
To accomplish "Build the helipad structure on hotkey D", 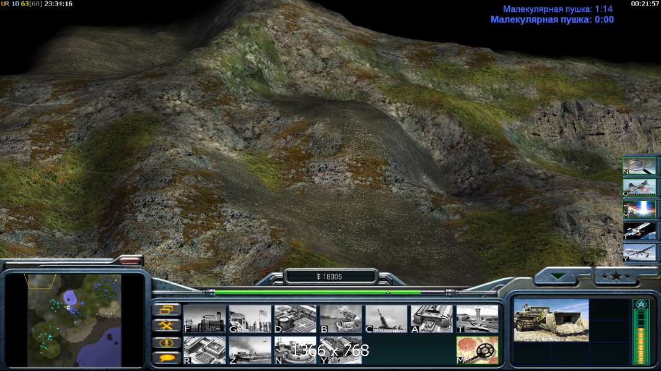I will (295, 318).
